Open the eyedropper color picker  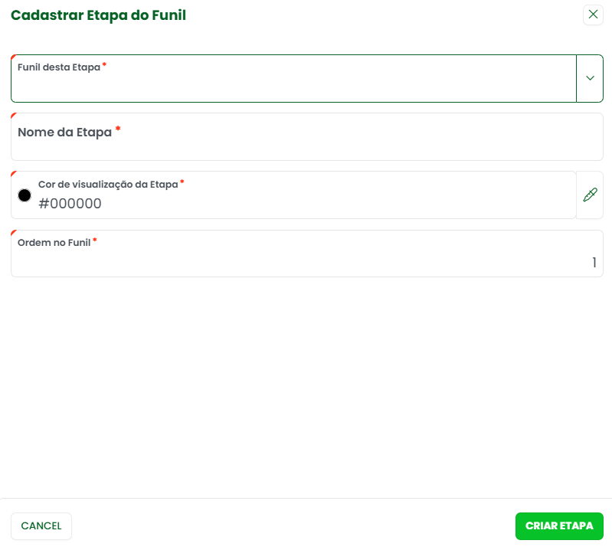coord(590,195)
